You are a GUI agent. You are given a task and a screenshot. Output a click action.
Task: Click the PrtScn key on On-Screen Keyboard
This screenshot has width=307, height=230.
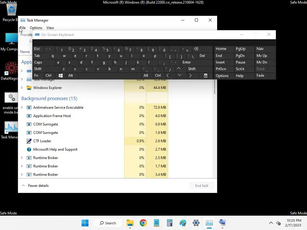point(224,69)
